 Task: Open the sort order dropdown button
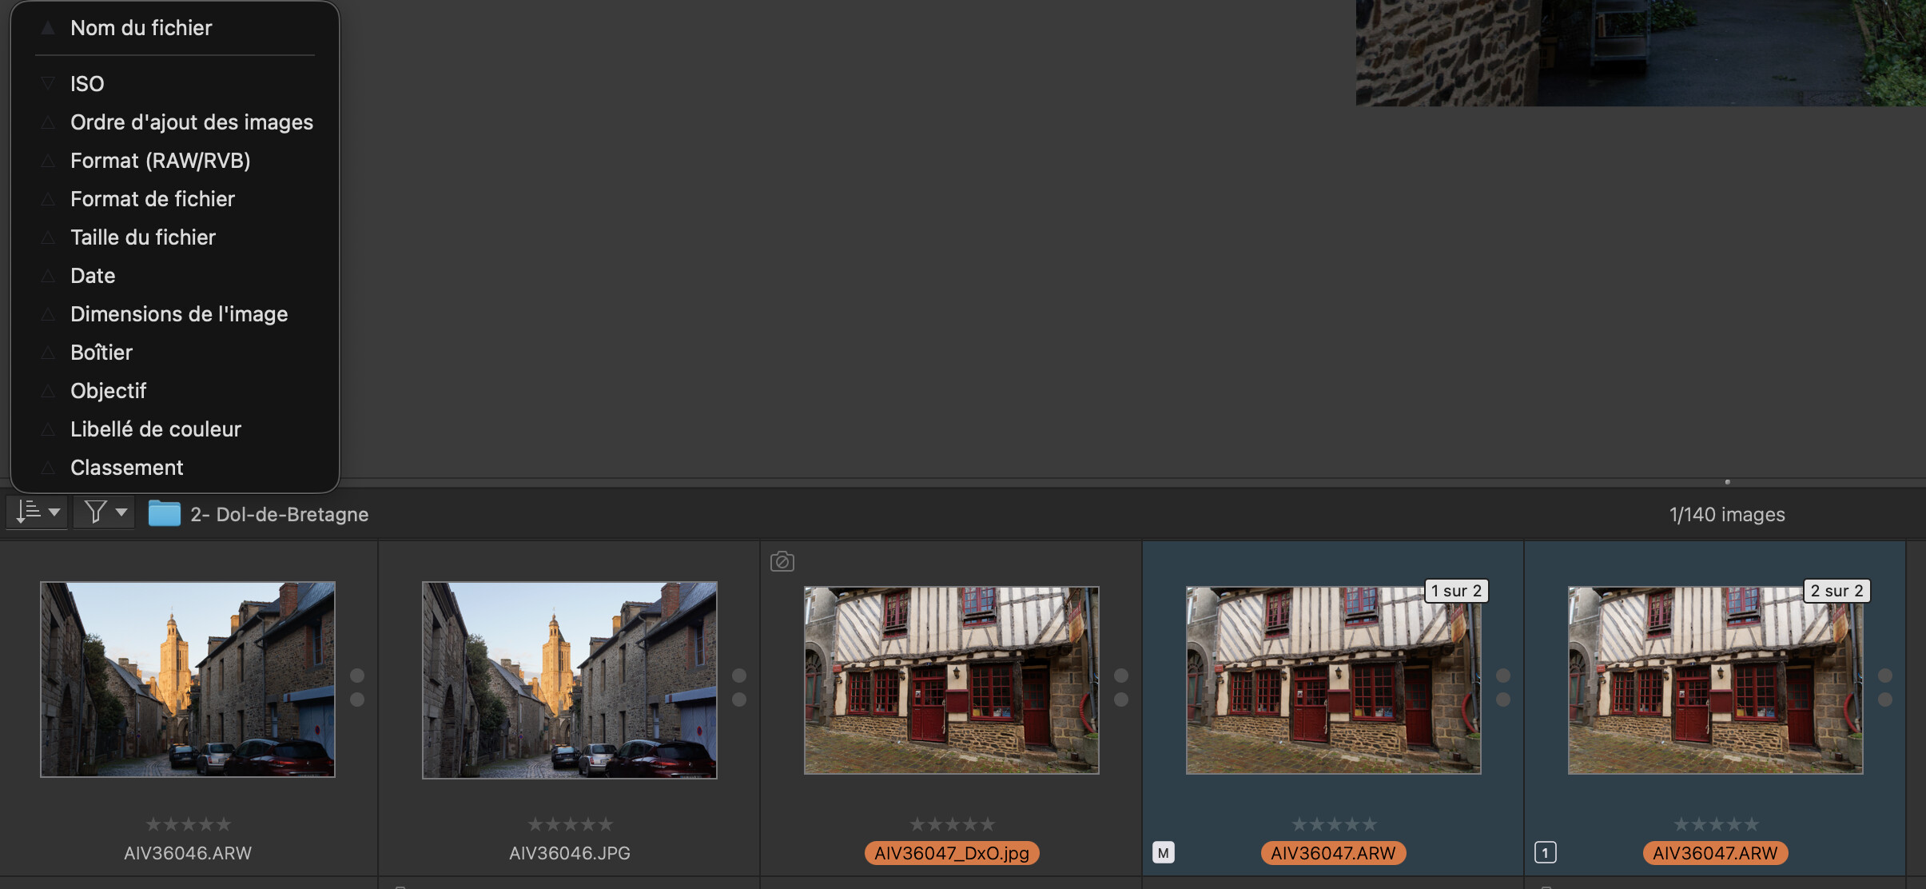coord(38,512)
